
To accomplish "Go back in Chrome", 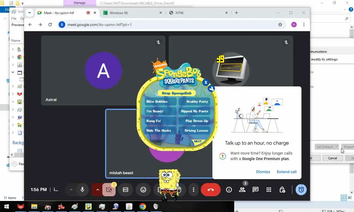I will click(x=30, y=25).
